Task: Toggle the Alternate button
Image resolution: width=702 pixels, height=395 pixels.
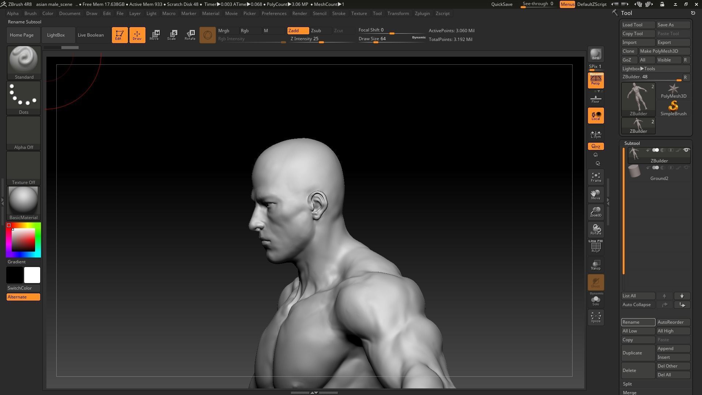Action: click(23, 297)
